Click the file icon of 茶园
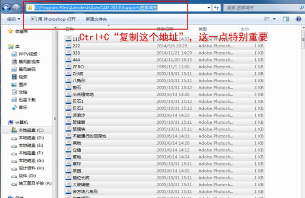The width and height of the screenshot is (305, 198). 68,171
